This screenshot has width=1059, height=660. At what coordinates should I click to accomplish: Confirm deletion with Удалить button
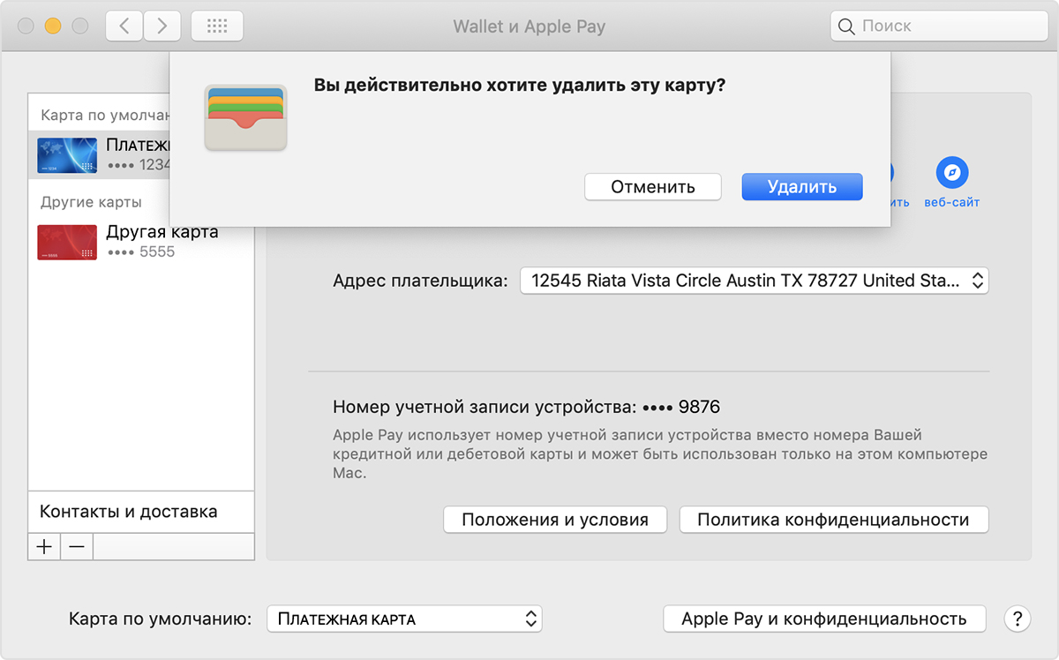click(x=802, y=187)
